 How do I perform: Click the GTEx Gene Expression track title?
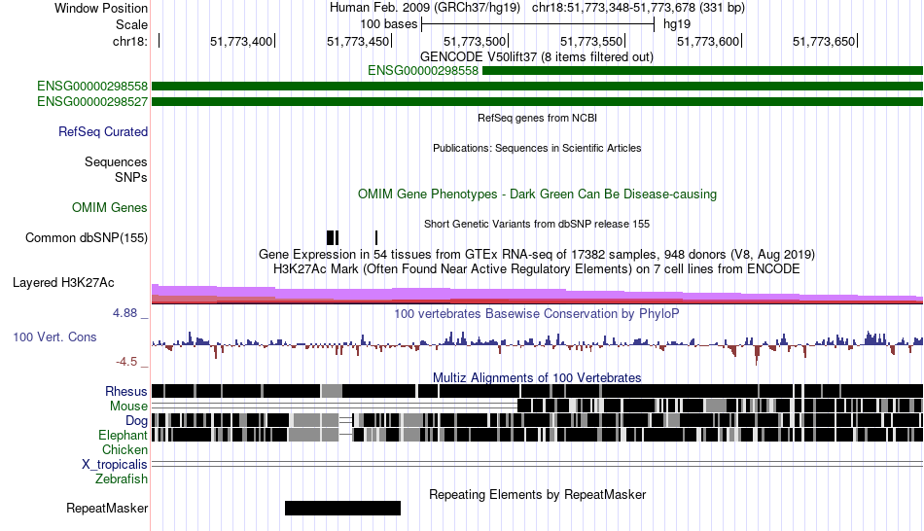pyautogui.click(x=537, y=254)
